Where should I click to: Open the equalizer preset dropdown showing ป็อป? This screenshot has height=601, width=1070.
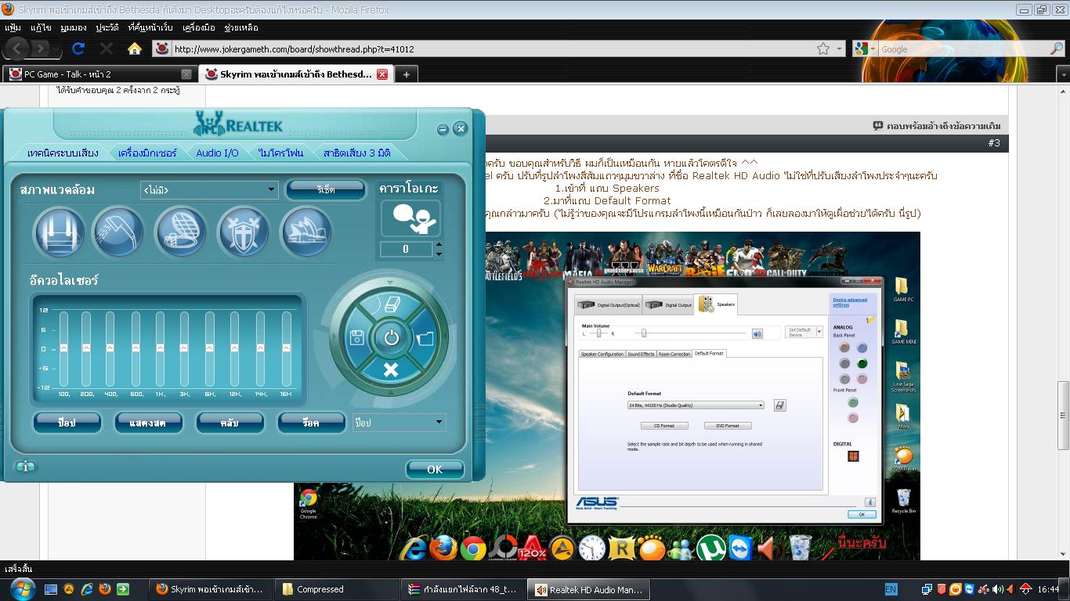pos(399,423)
